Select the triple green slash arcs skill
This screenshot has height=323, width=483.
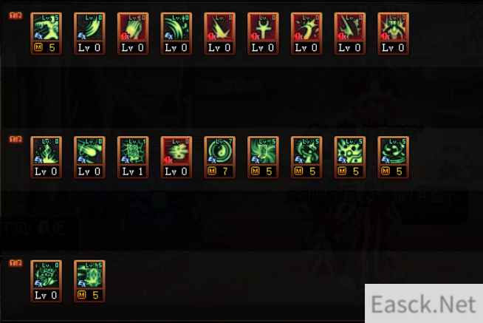[x=177, y=33]
